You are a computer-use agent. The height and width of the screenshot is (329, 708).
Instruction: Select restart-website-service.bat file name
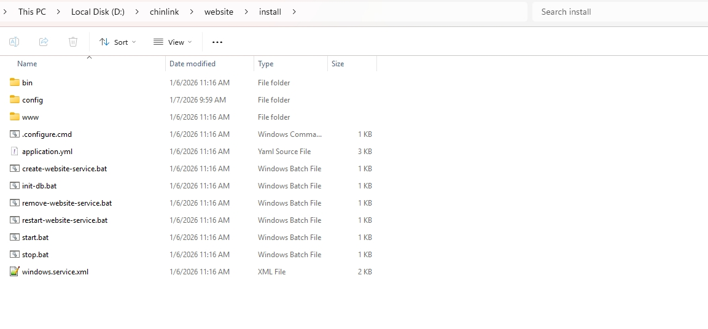[64, 220]
